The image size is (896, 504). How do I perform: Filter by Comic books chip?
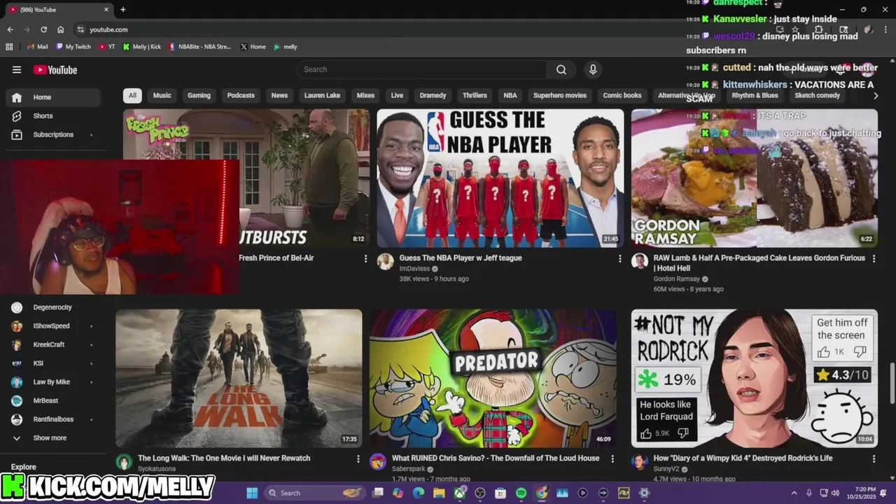click(622, 95)
